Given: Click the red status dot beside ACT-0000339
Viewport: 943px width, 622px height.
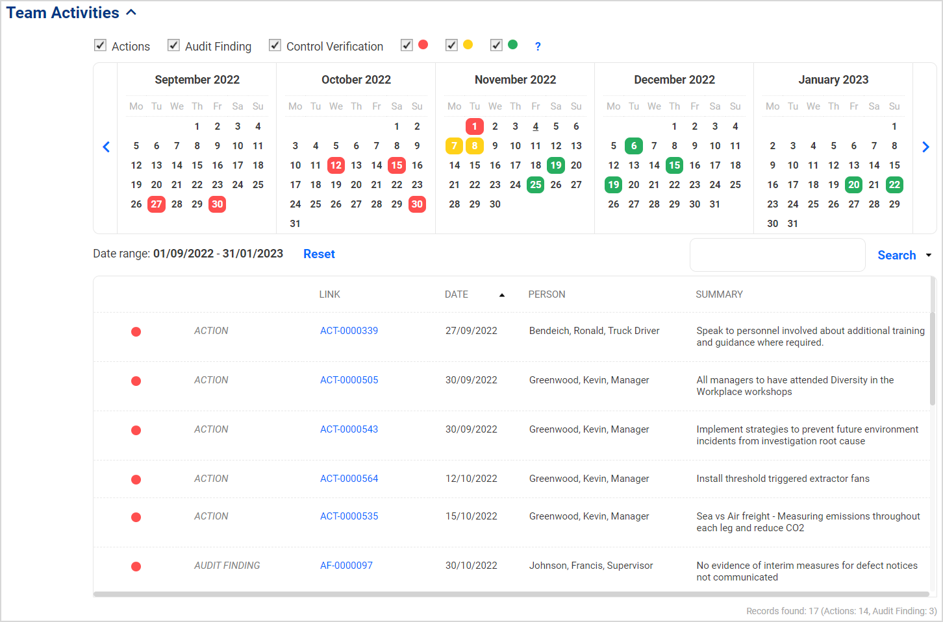Looking at the screenshot, I should (136, 331).
